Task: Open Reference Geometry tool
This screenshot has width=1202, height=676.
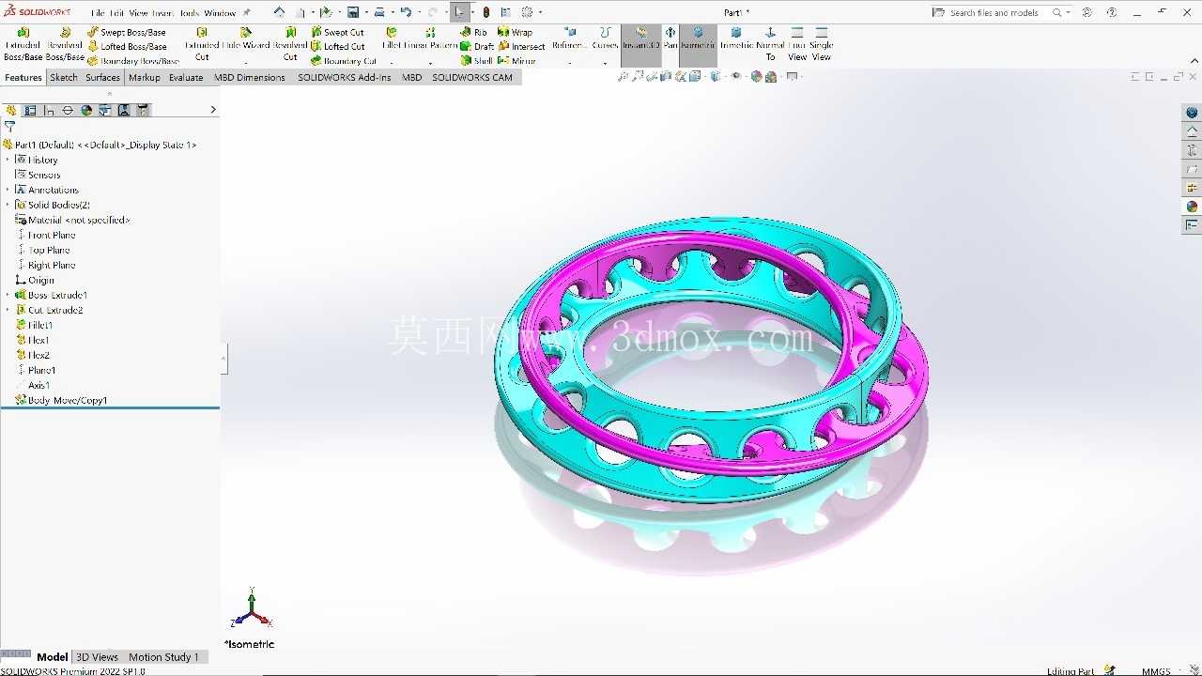Action: pos(569,38)
